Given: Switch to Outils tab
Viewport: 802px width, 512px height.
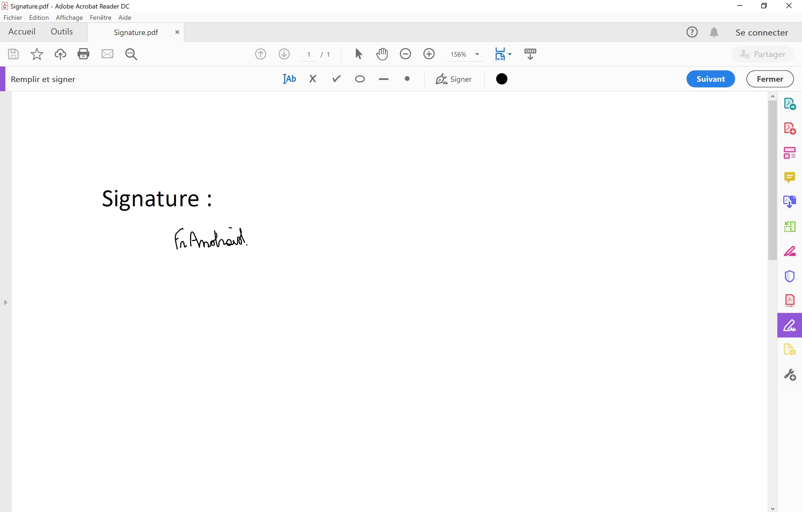Looking at the screenshot, I should pyautogui.click(x=61, y=32).
